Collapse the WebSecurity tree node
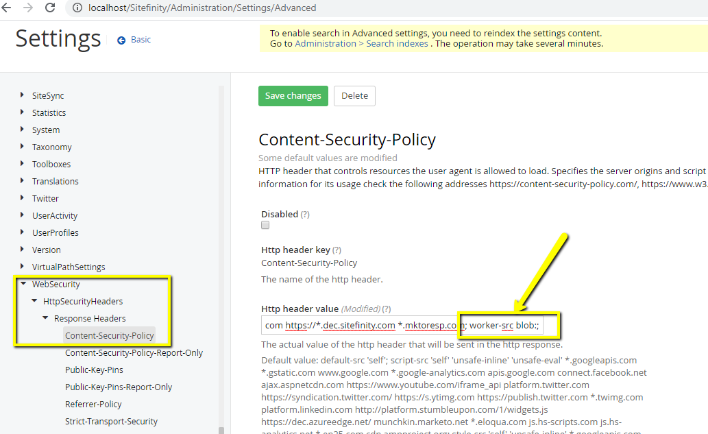The height and width of the screenshot is (434, 708). 23,283
